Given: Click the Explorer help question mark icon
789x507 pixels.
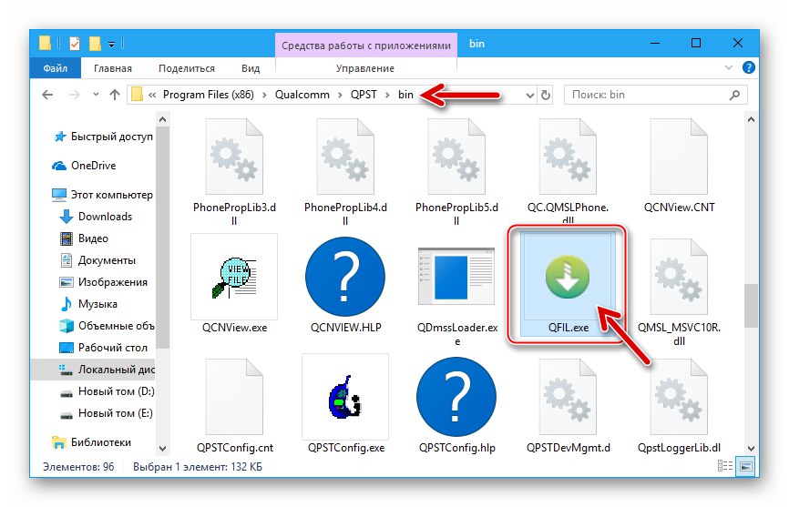Looking at the screenshot, I should 749,67.
